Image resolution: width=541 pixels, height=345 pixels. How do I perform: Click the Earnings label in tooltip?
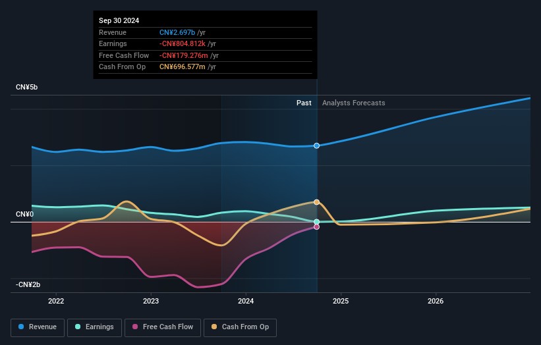coord(113,43)
